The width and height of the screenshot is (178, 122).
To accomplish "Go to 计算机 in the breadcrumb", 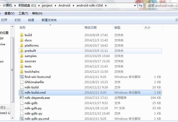I will pos(7,5).
